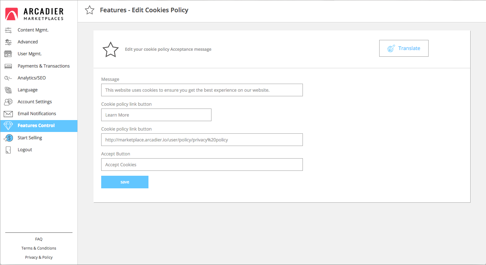This screenshot has height=265, width=486.
Task: Focus the Learn More button label field
Action: coord(156,115)
